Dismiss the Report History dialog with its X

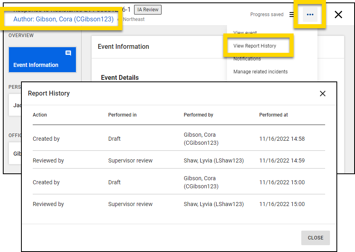point(322,93)
